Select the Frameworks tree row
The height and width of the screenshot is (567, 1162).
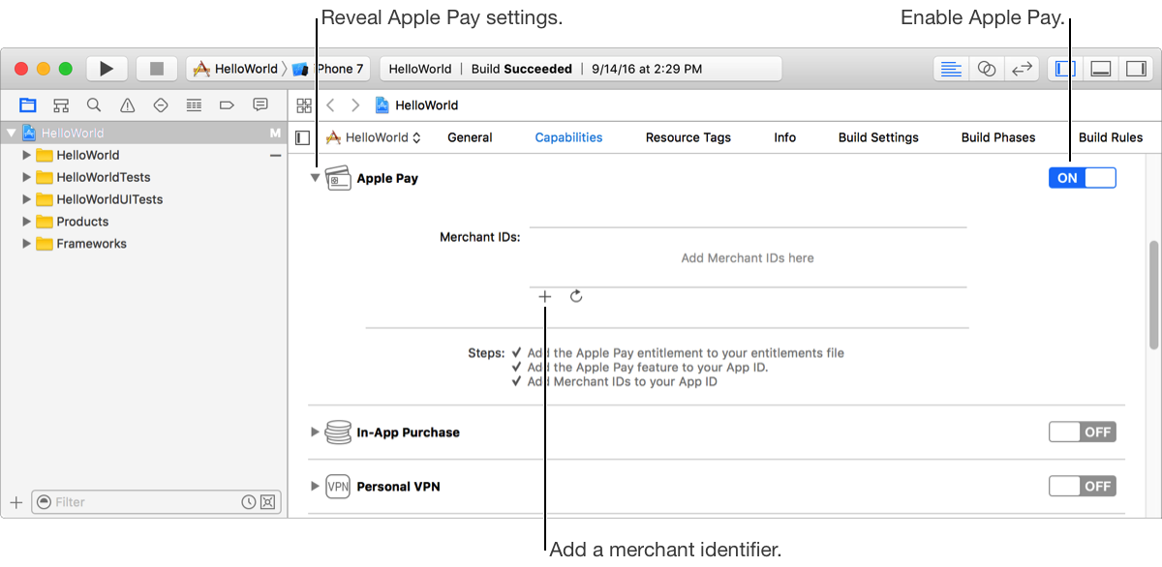coord(143,244)
